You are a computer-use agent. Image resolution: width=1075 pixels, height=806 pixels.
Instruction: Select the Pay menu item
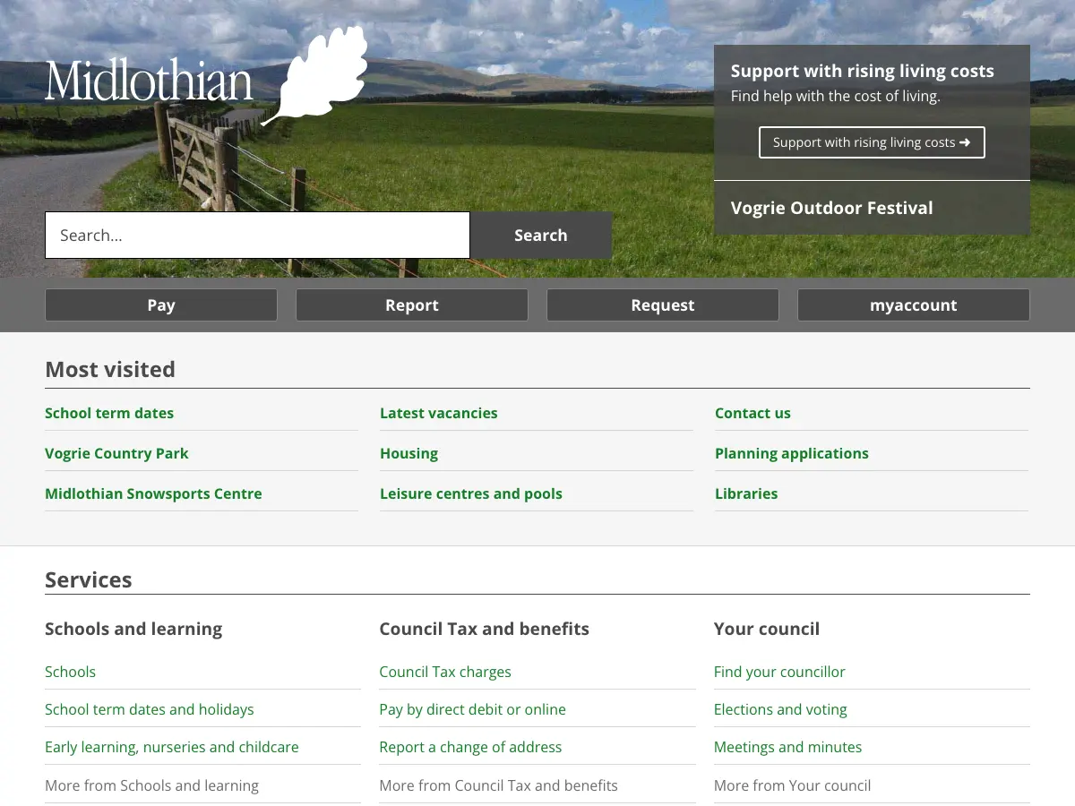[161, 304]
